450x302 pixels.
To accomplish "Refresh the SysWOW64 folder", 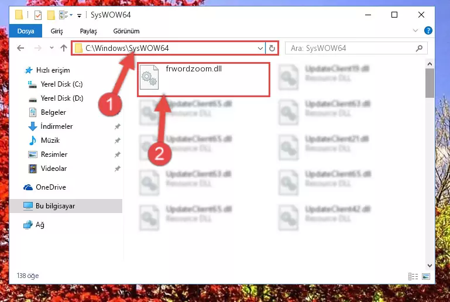I will pyautogui.click(x=272, y=48).
